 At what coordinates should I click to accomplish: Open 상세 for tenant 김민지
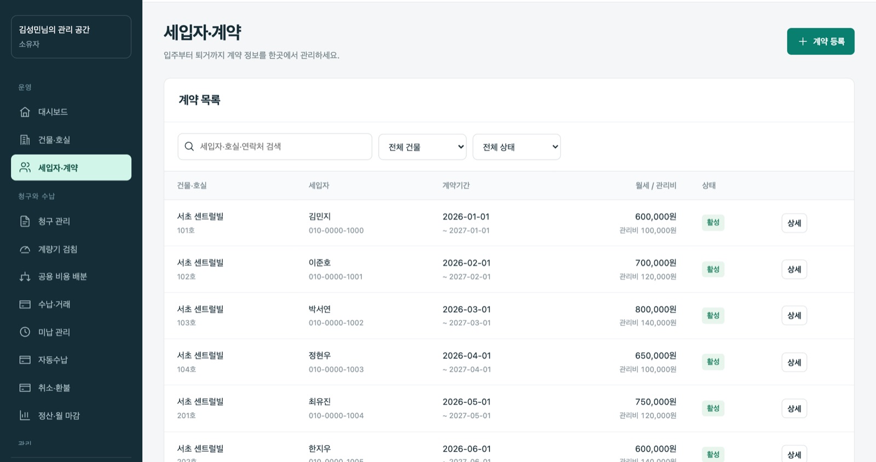(x=794, y=223)
